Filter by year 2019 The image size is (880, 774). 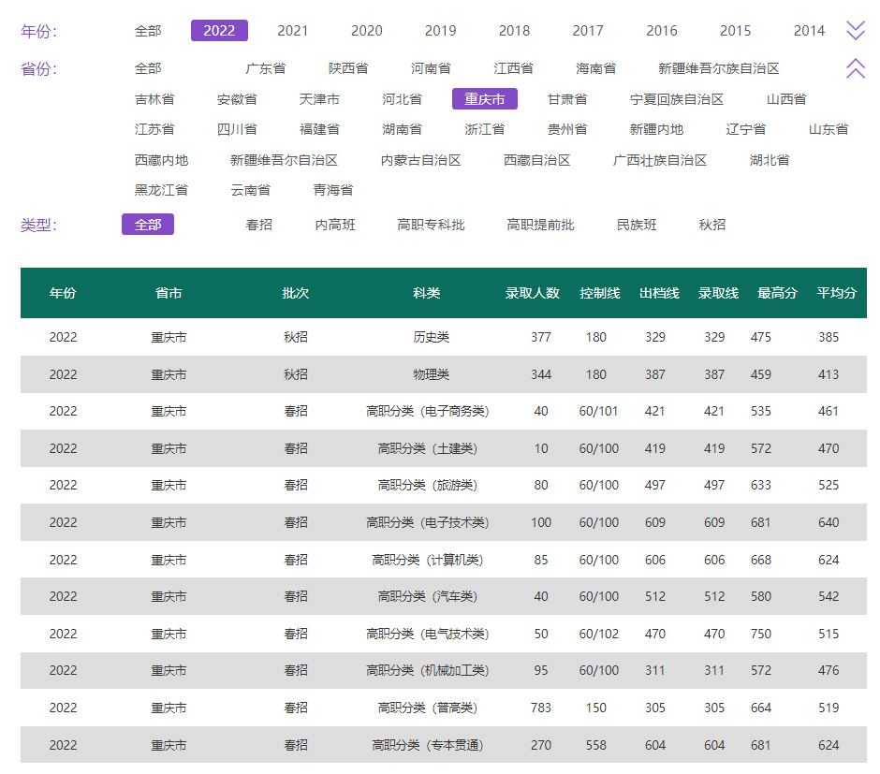pyautogui.click(x=441, y=31)
